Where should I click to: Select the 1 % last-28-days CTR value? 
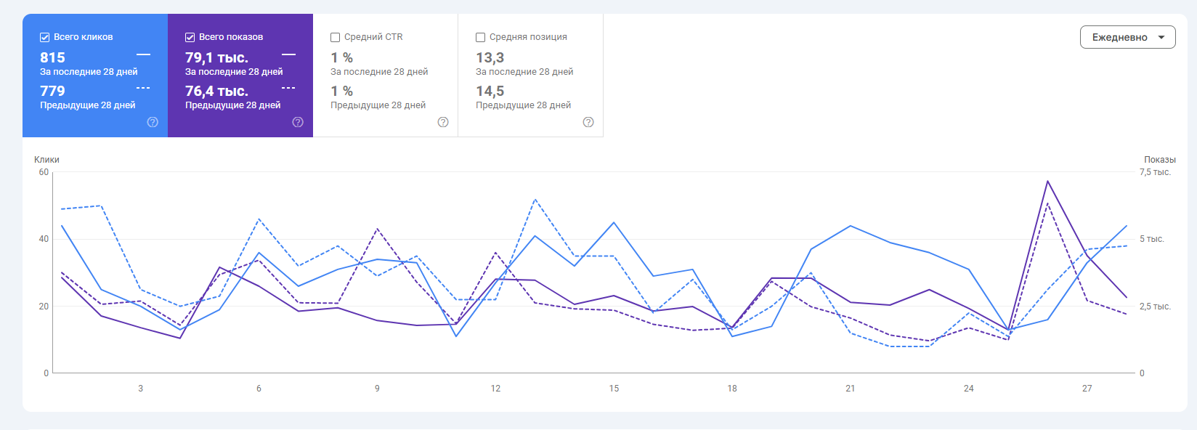point(342,57)
